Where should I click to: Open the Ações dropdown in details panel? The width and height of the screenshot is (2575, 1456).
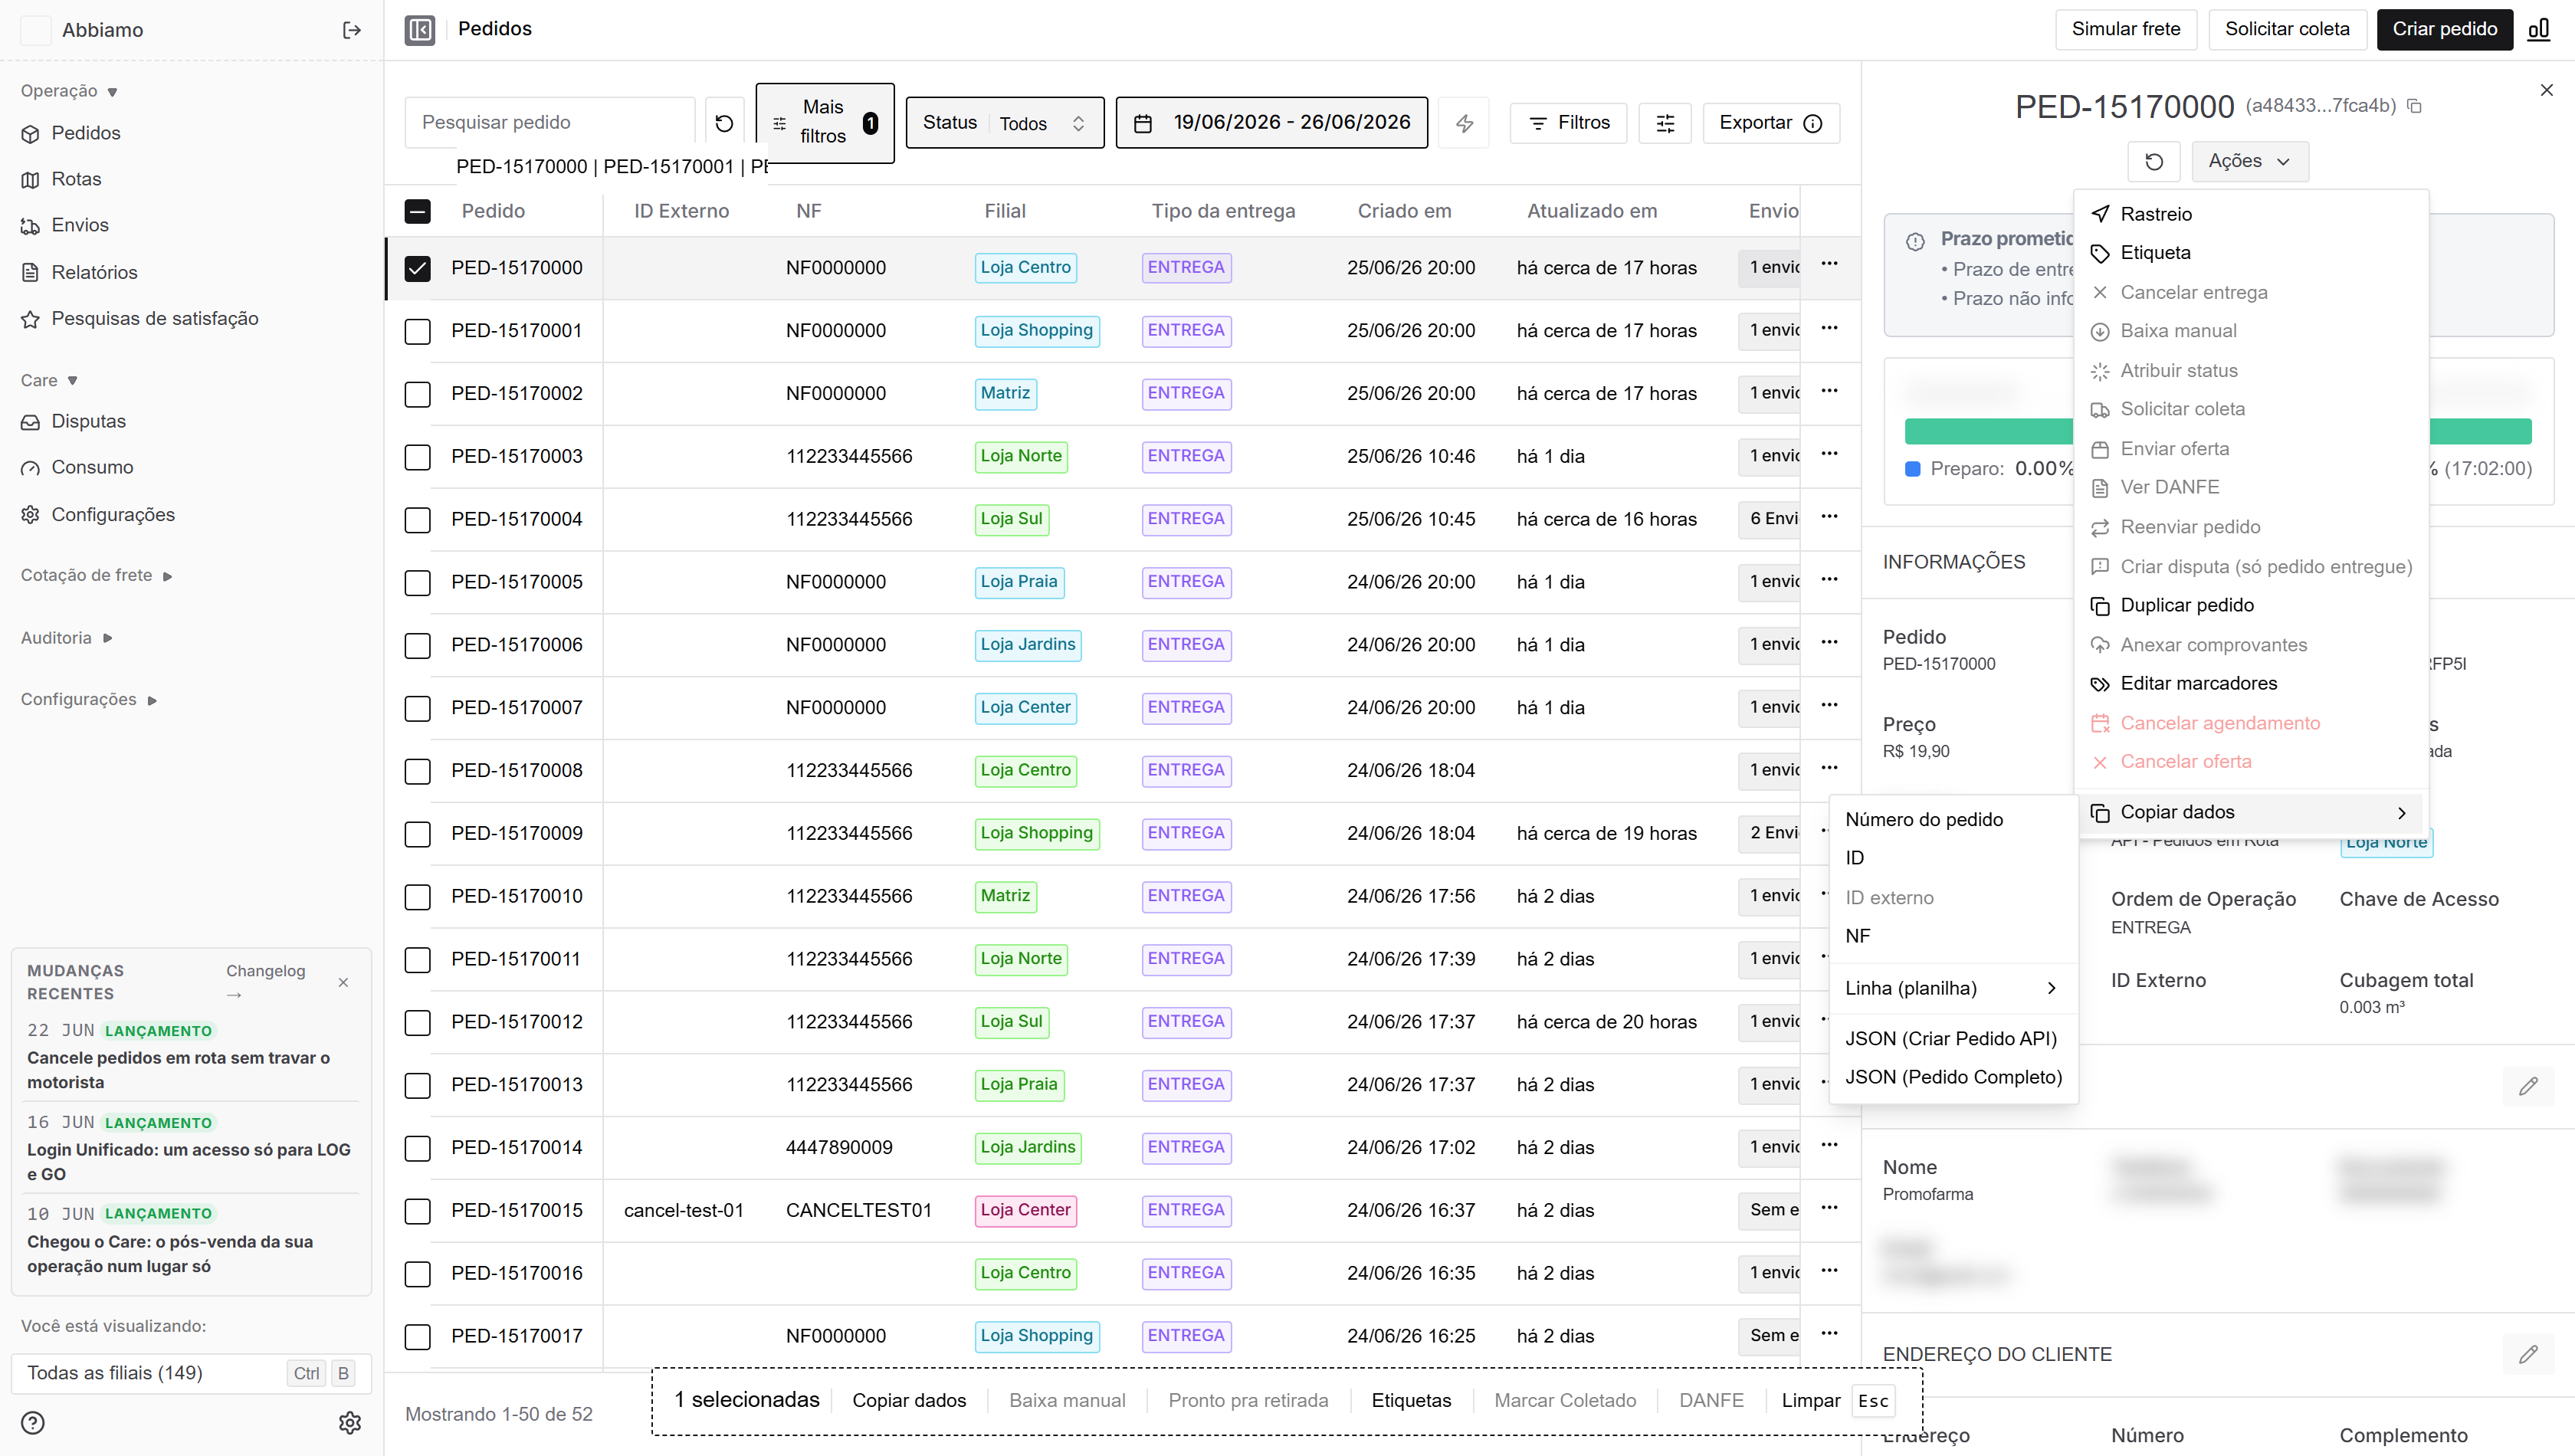point(2249,161)
